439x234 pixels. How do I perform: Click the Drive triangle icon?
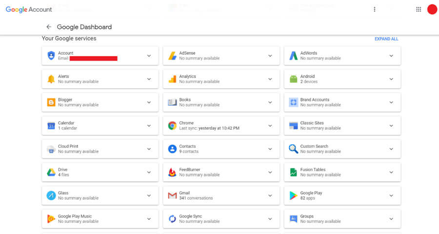(x=51, y=173)
